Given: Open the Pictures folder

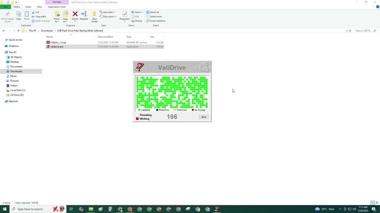Looking at the screenshot, I should tap(15, 81).
